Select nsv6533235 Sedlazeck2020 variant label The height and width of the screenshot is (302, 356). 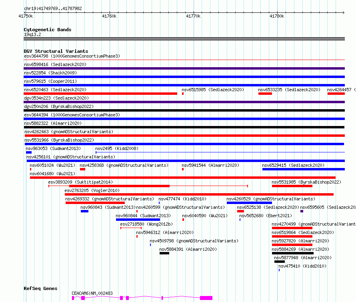[289, 90]
